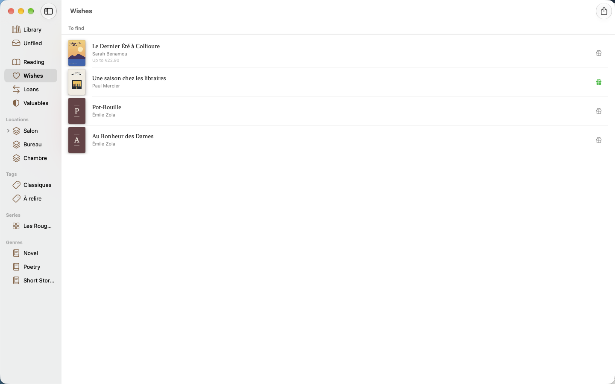Toggle green gift icon for Une saison chez les libraires

coord(599,82)
